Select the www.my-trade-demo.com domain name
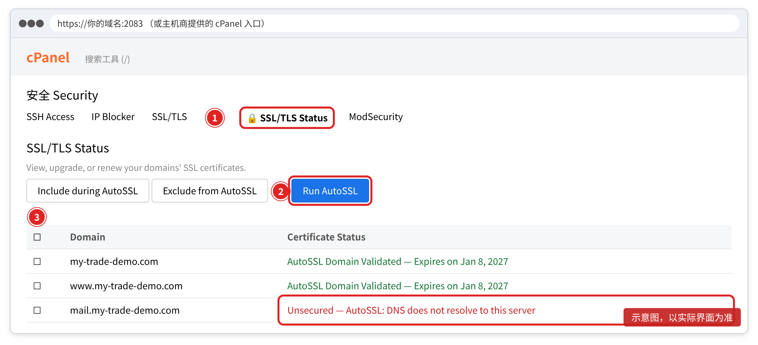 [x=126, y=286]
